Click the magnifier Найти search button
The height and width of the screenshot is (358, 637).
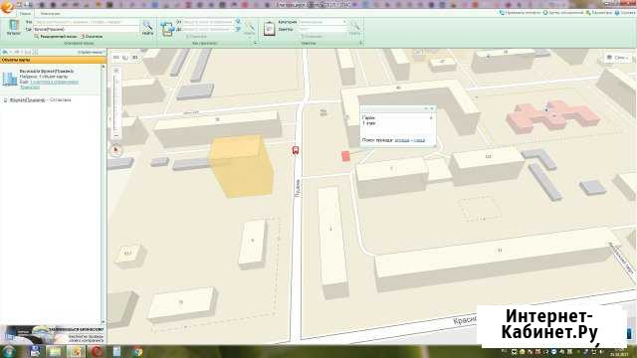click(x=147, y=28)
